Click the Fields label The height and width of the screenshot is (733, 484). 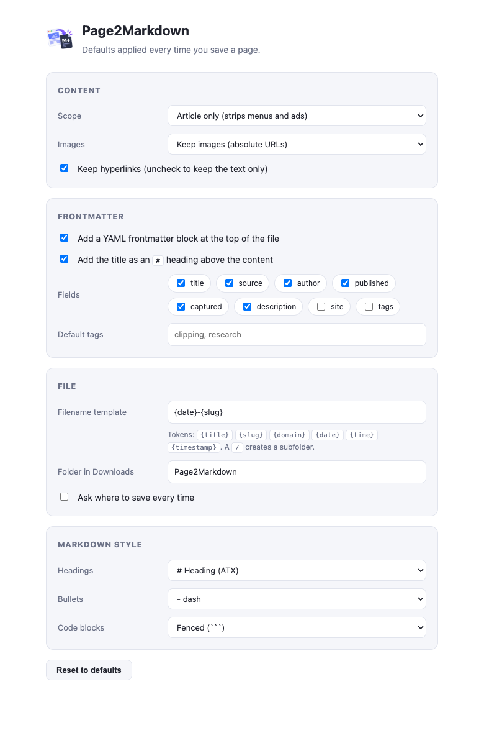(69, 295)
